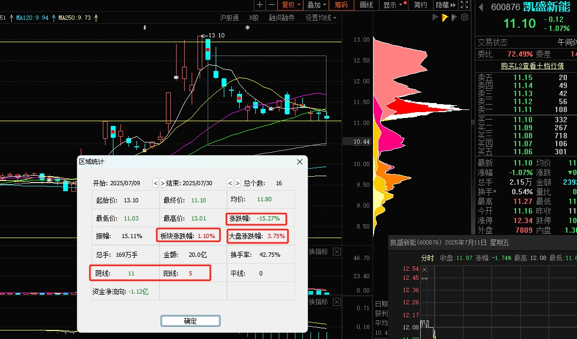Toggle the 筹码 chip distribution view
The image size is (577, 339).
tap(341, 5)
